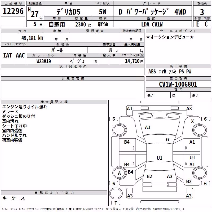This screenshot has width=212, height=212.
Task: Select the note シートすれ中
Action: 14,126
